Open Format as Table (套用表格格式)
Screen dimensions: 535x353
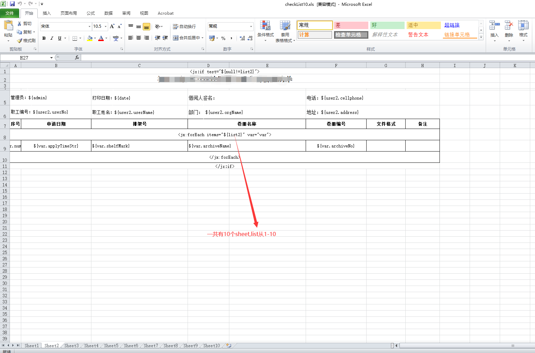285,31
